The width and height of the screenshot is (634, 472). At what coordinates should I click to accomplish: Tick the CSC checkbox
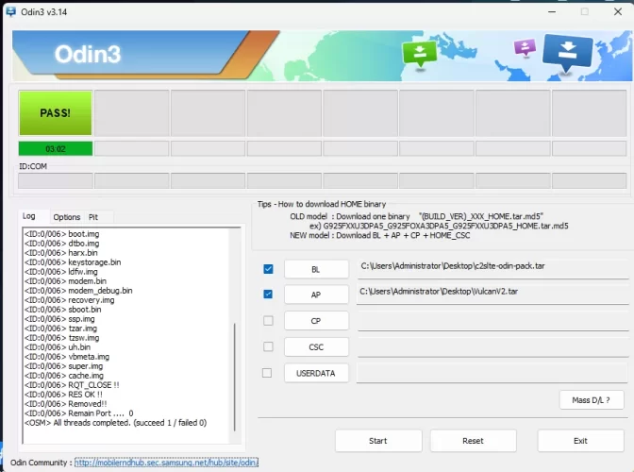click(268, 346)
